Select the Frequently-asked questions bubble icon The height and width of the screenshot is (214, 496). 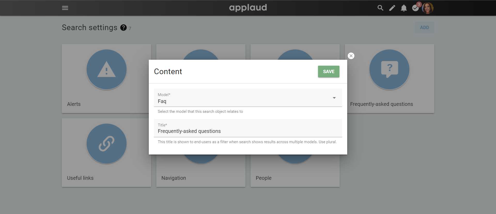[390, 70]
